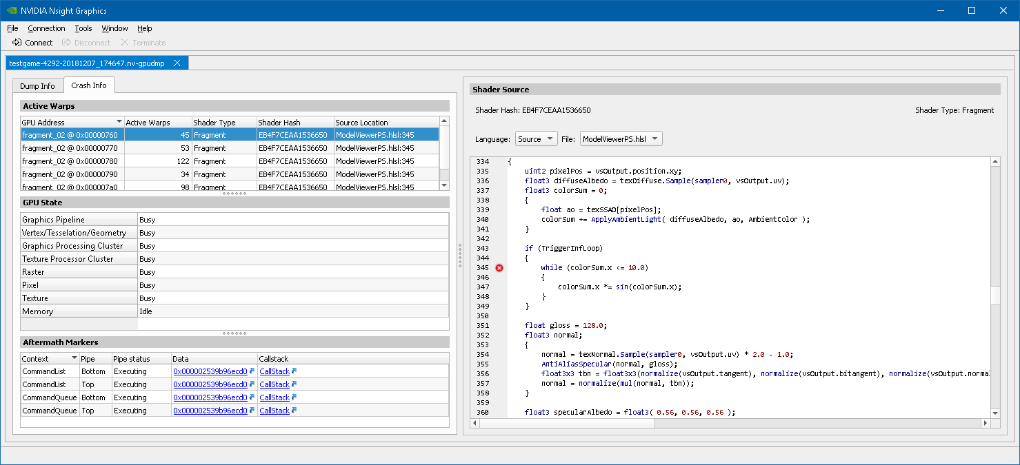1020x465 pixels.
Task: Close the testgame gpudmp document tab
Action: pyautogui.click(x=177, y=63)
